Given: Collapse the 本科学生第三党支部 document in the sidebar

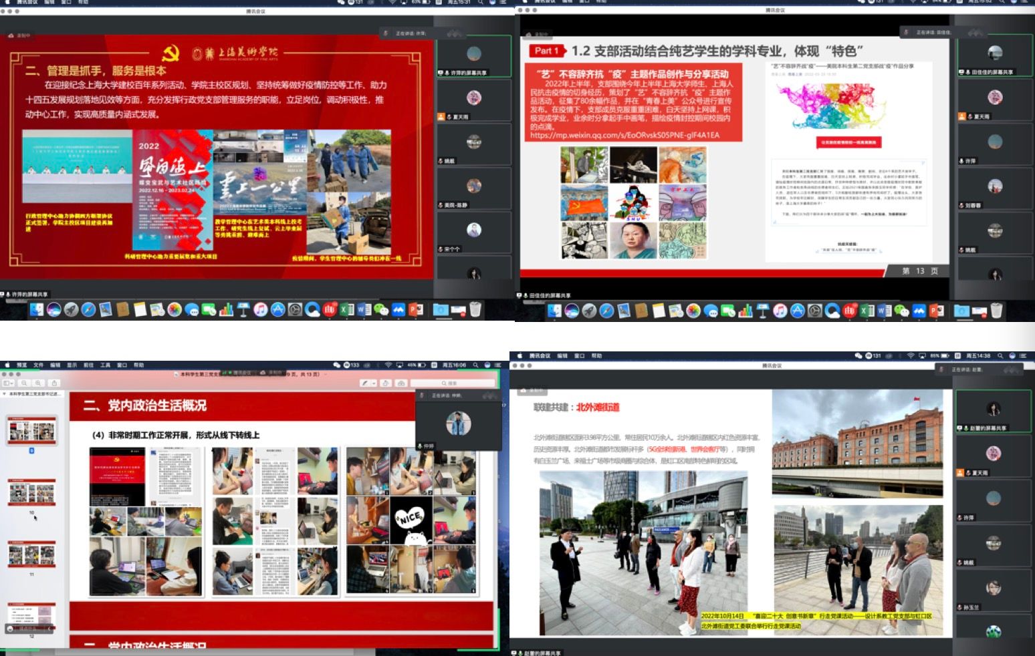Looking at the screenshot, I should 5,394.
